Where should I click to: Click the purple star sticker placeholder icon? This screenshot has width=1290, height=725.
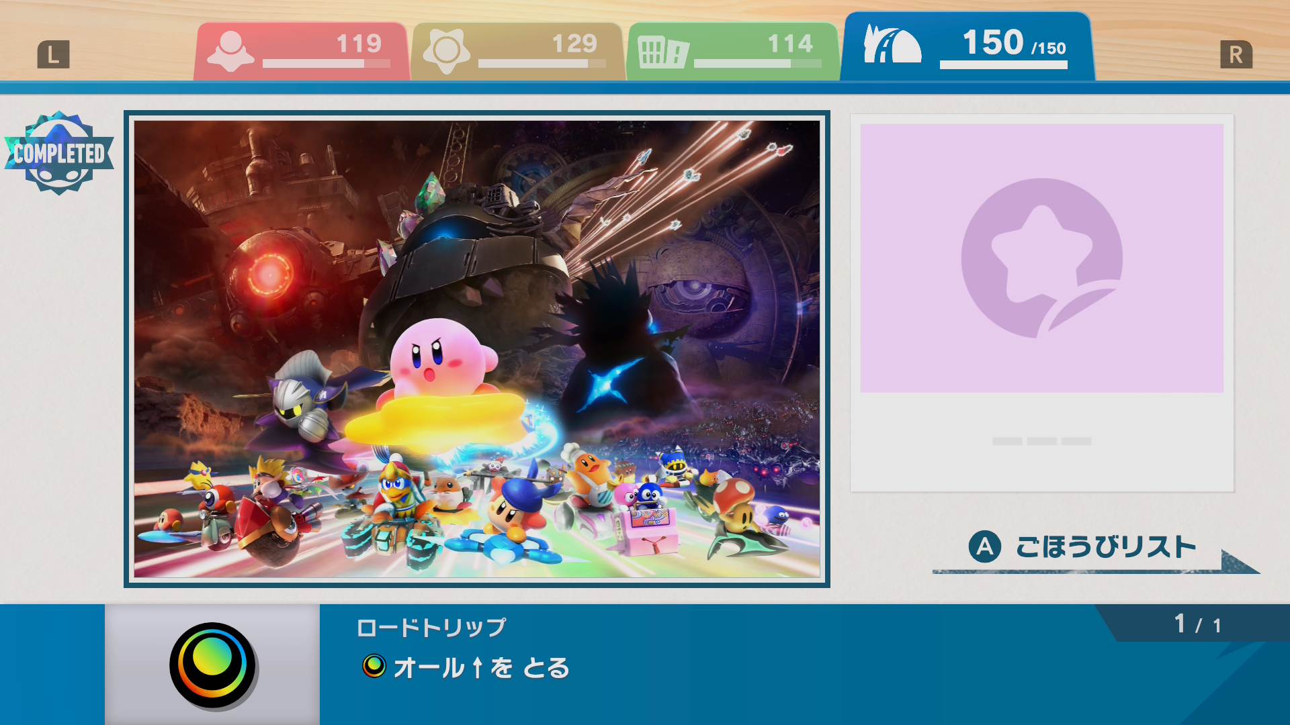click(x=1042, y=258)
